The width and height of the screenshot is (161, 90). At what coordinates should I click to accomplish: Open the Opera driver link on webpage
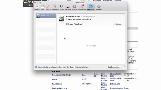pyautogui.click(x=55, y=79)
